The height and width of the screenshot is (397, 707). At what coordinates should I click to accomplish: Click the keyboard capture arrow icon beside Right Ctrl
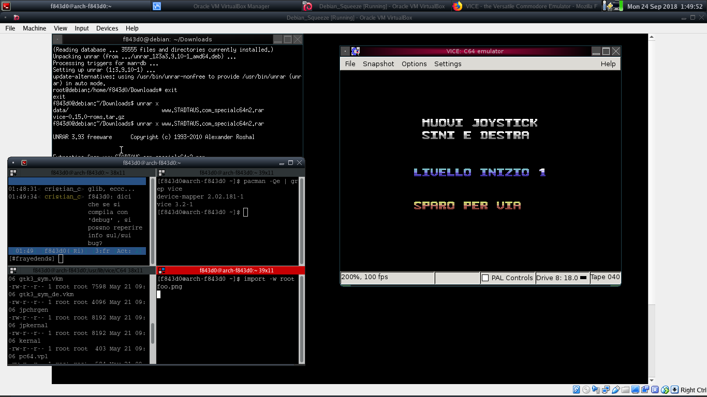[675, 390]
